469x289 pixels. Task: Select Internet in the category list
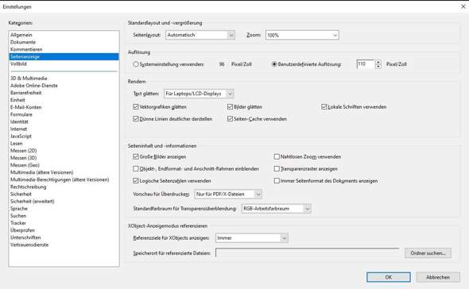18,129
